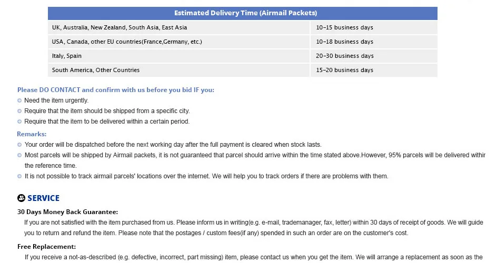Click bullet icon beside 'It is not possible to track'
This screenshot has width=497, height=263.
pyautogui.click(x=19, y=176)
